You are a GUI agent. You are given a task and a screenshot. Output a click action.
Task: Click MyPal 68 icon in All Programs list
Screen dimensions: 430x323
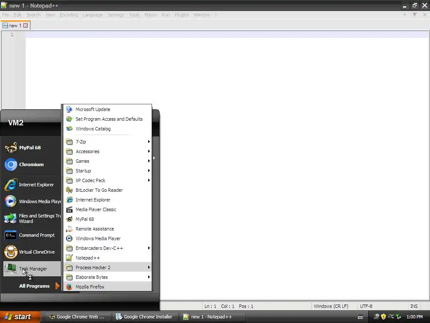(x=69, y=219)
